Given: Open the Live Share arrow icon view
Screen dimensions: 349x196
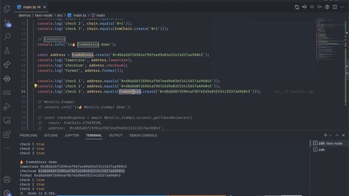Looking at the screenshot, I should [7, 65].
